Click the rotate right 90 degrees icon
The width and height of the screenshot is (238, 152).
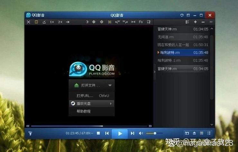tap(125, 22)
